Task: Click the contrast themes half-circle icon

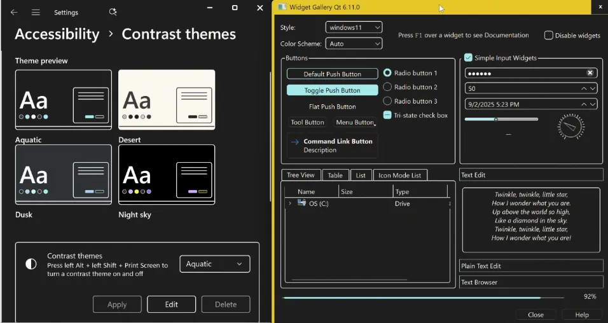Action: point(31,264)
